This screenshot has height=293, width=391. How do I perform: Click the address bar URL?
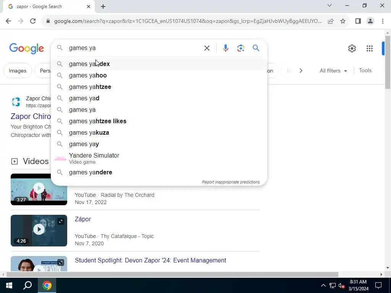[x=188, y=21]
